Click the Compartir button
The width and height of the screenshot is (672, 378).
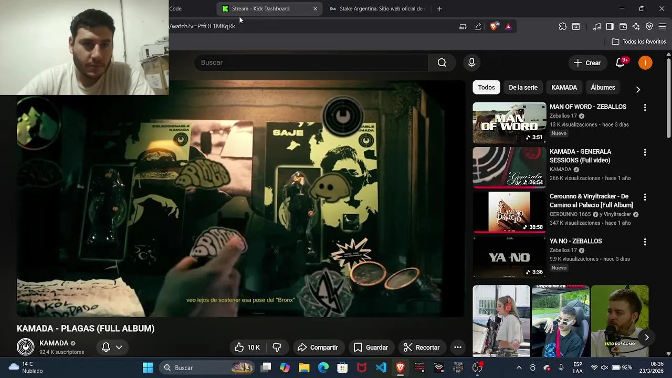coord(318,347)
